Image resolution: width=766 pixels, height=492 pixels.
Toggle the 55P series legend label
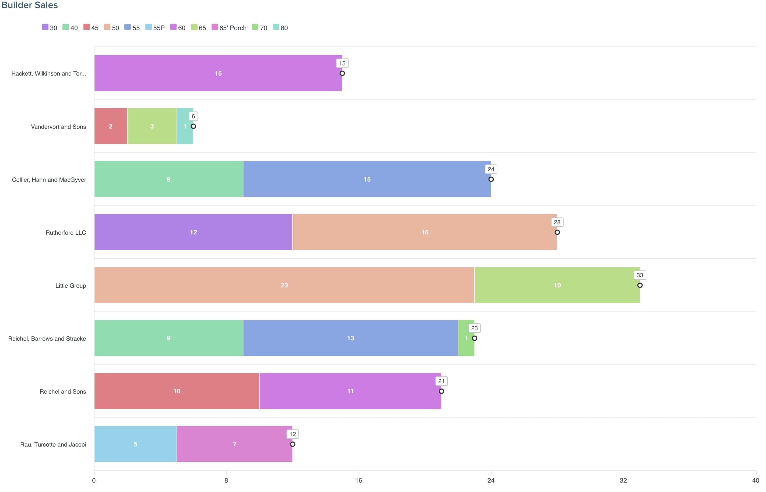159,28
